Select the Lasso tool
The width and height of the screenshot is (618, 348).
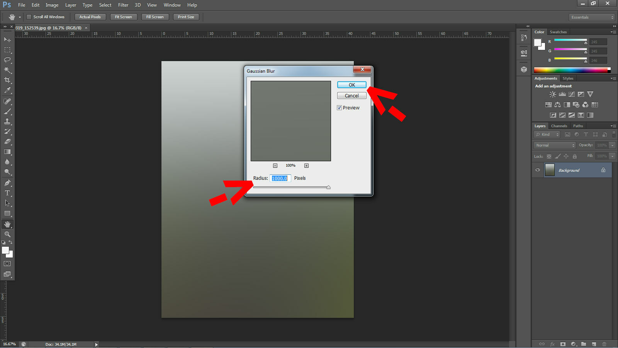7,60
